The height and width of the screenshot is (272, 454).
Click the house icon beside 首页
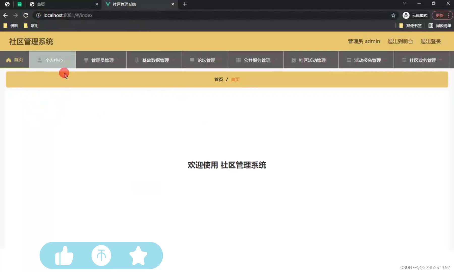point(9,60)
